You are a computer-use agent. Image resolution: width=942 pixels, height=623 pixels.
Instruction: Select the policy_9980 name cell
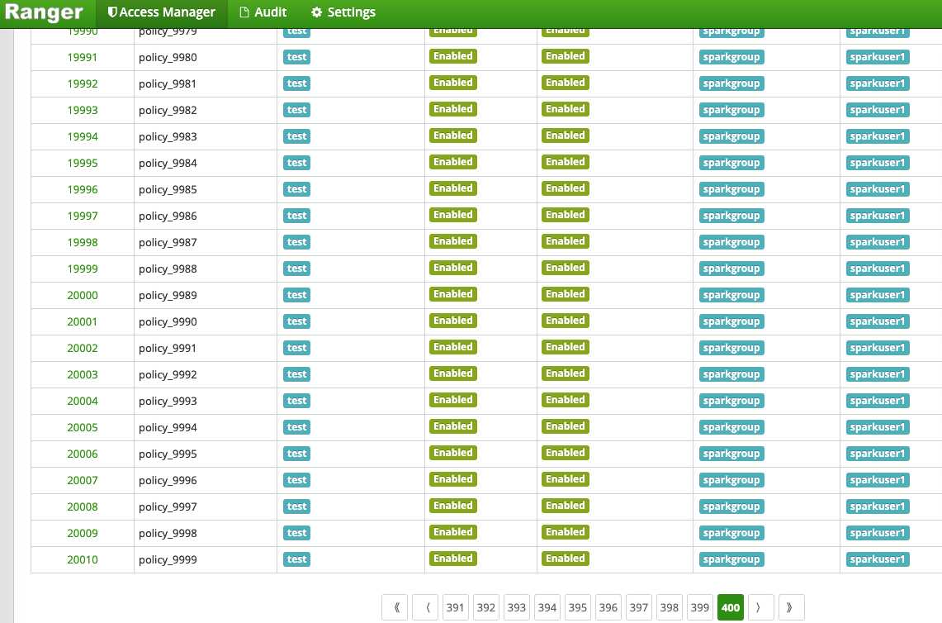[206, 57]
